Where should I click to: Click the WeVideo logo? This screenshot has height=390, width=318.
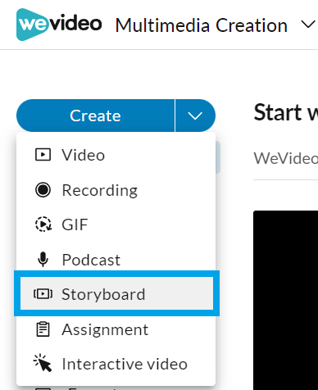point(59,25)
